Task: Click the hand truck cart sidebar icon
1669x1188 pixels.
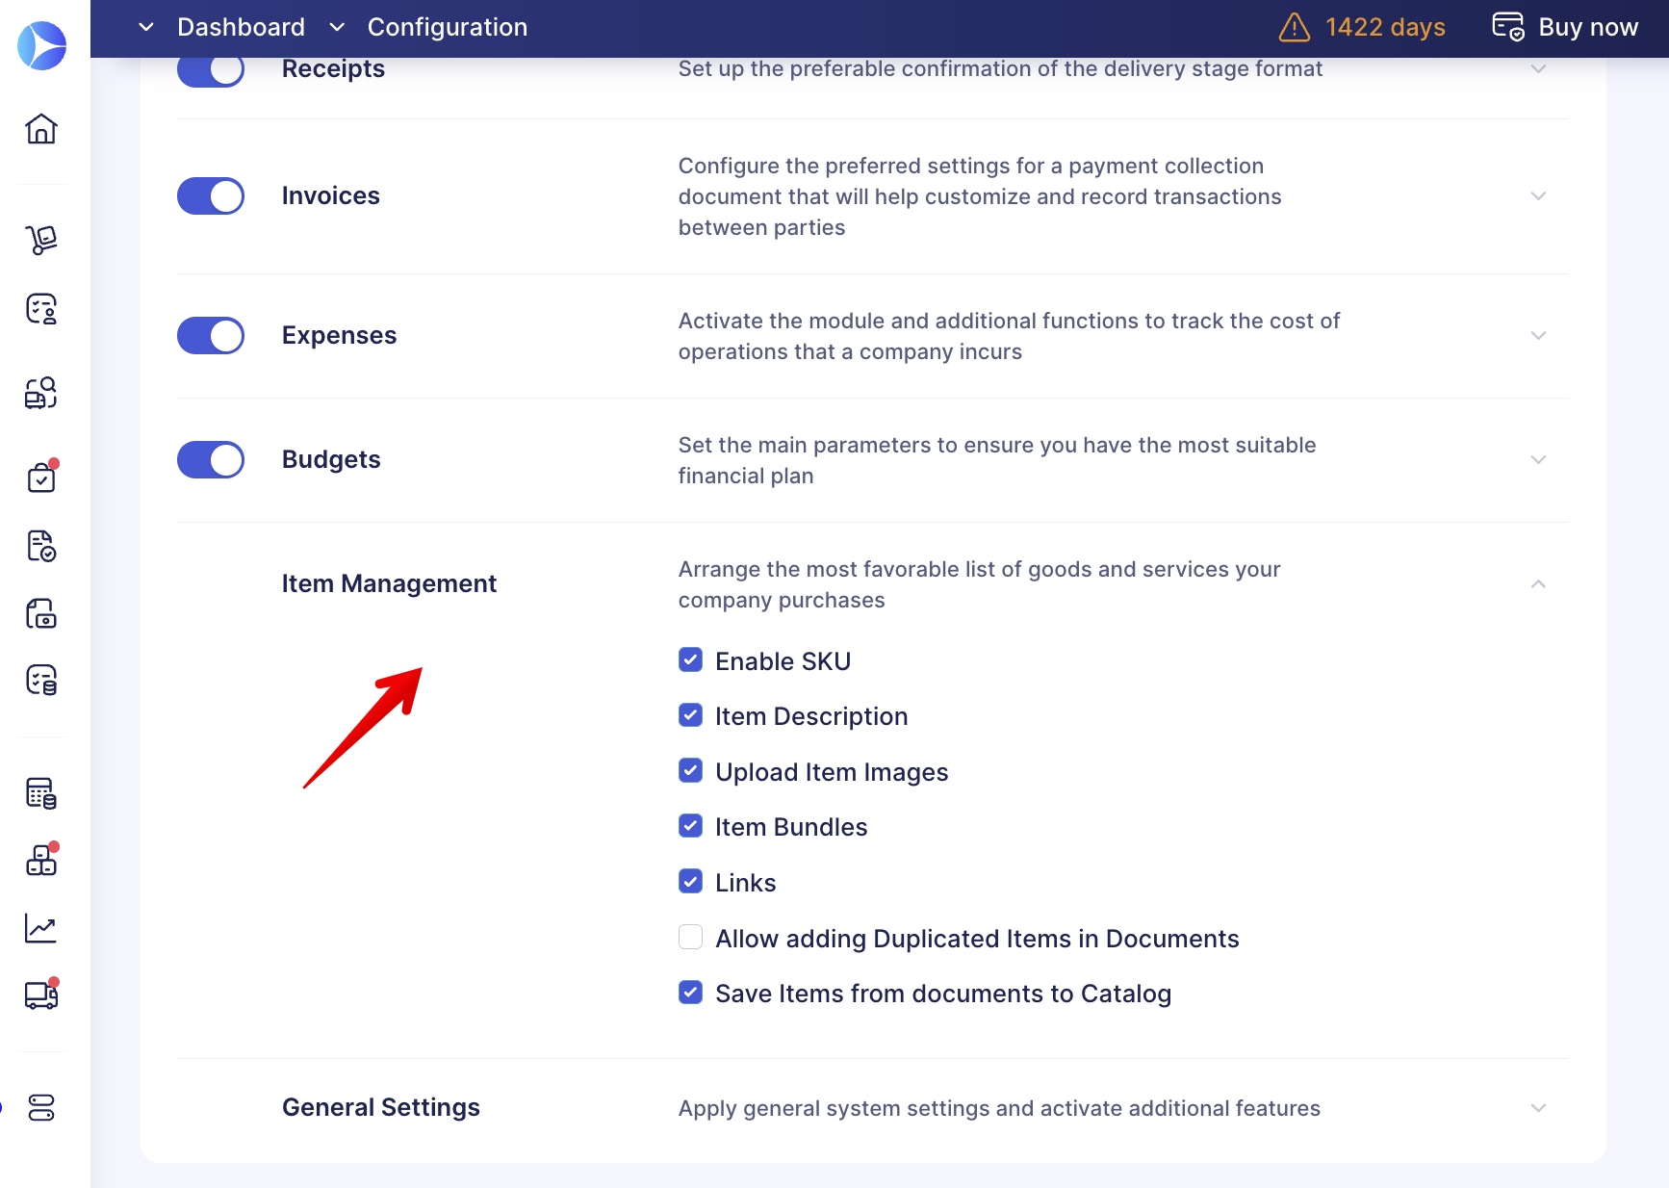Action: 41,240
